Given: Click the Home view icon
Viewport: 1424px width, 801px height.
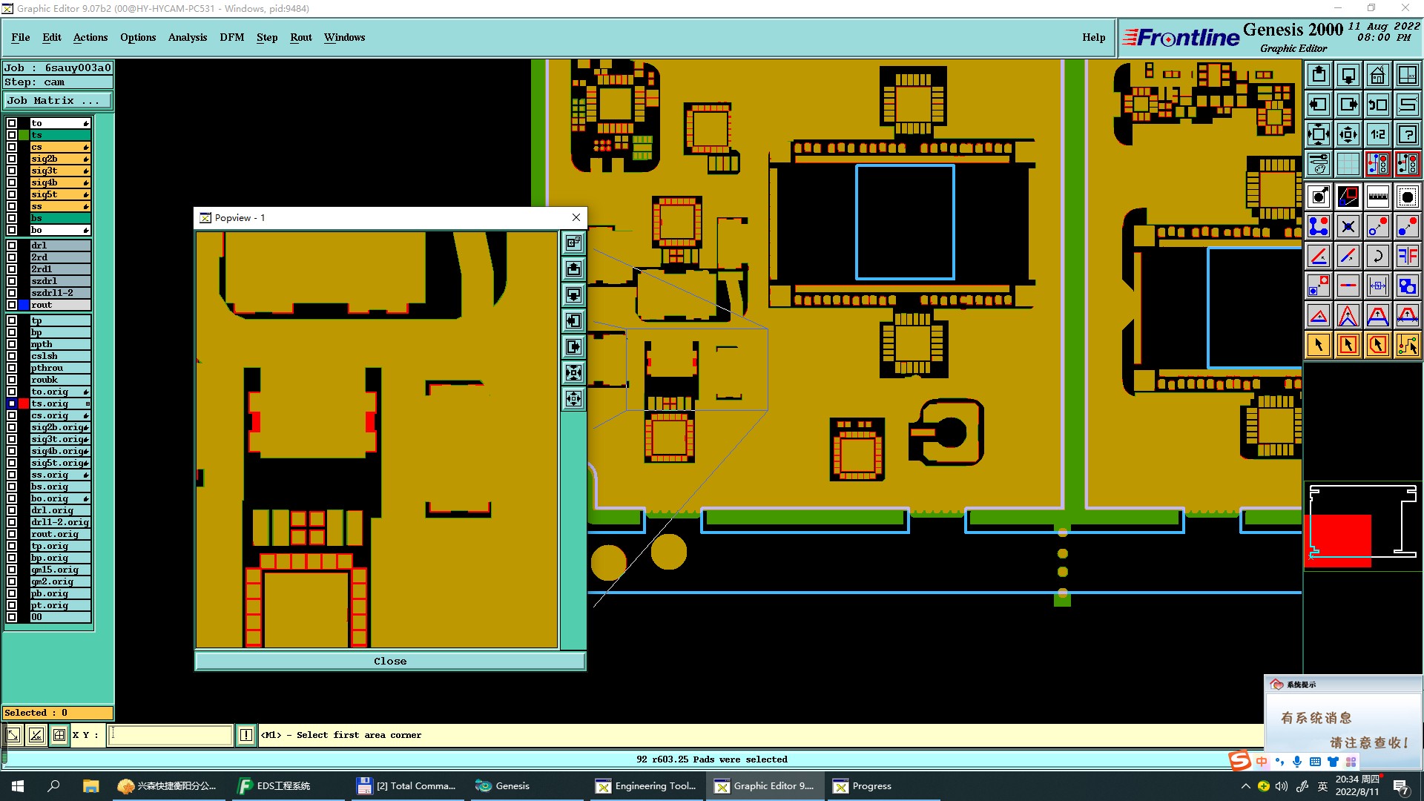Looking at the screenshot, I should coord(1377,75).
